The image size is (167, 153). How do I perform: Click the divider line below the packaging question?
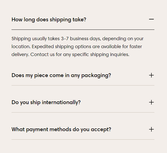click(x=83, y=85)
